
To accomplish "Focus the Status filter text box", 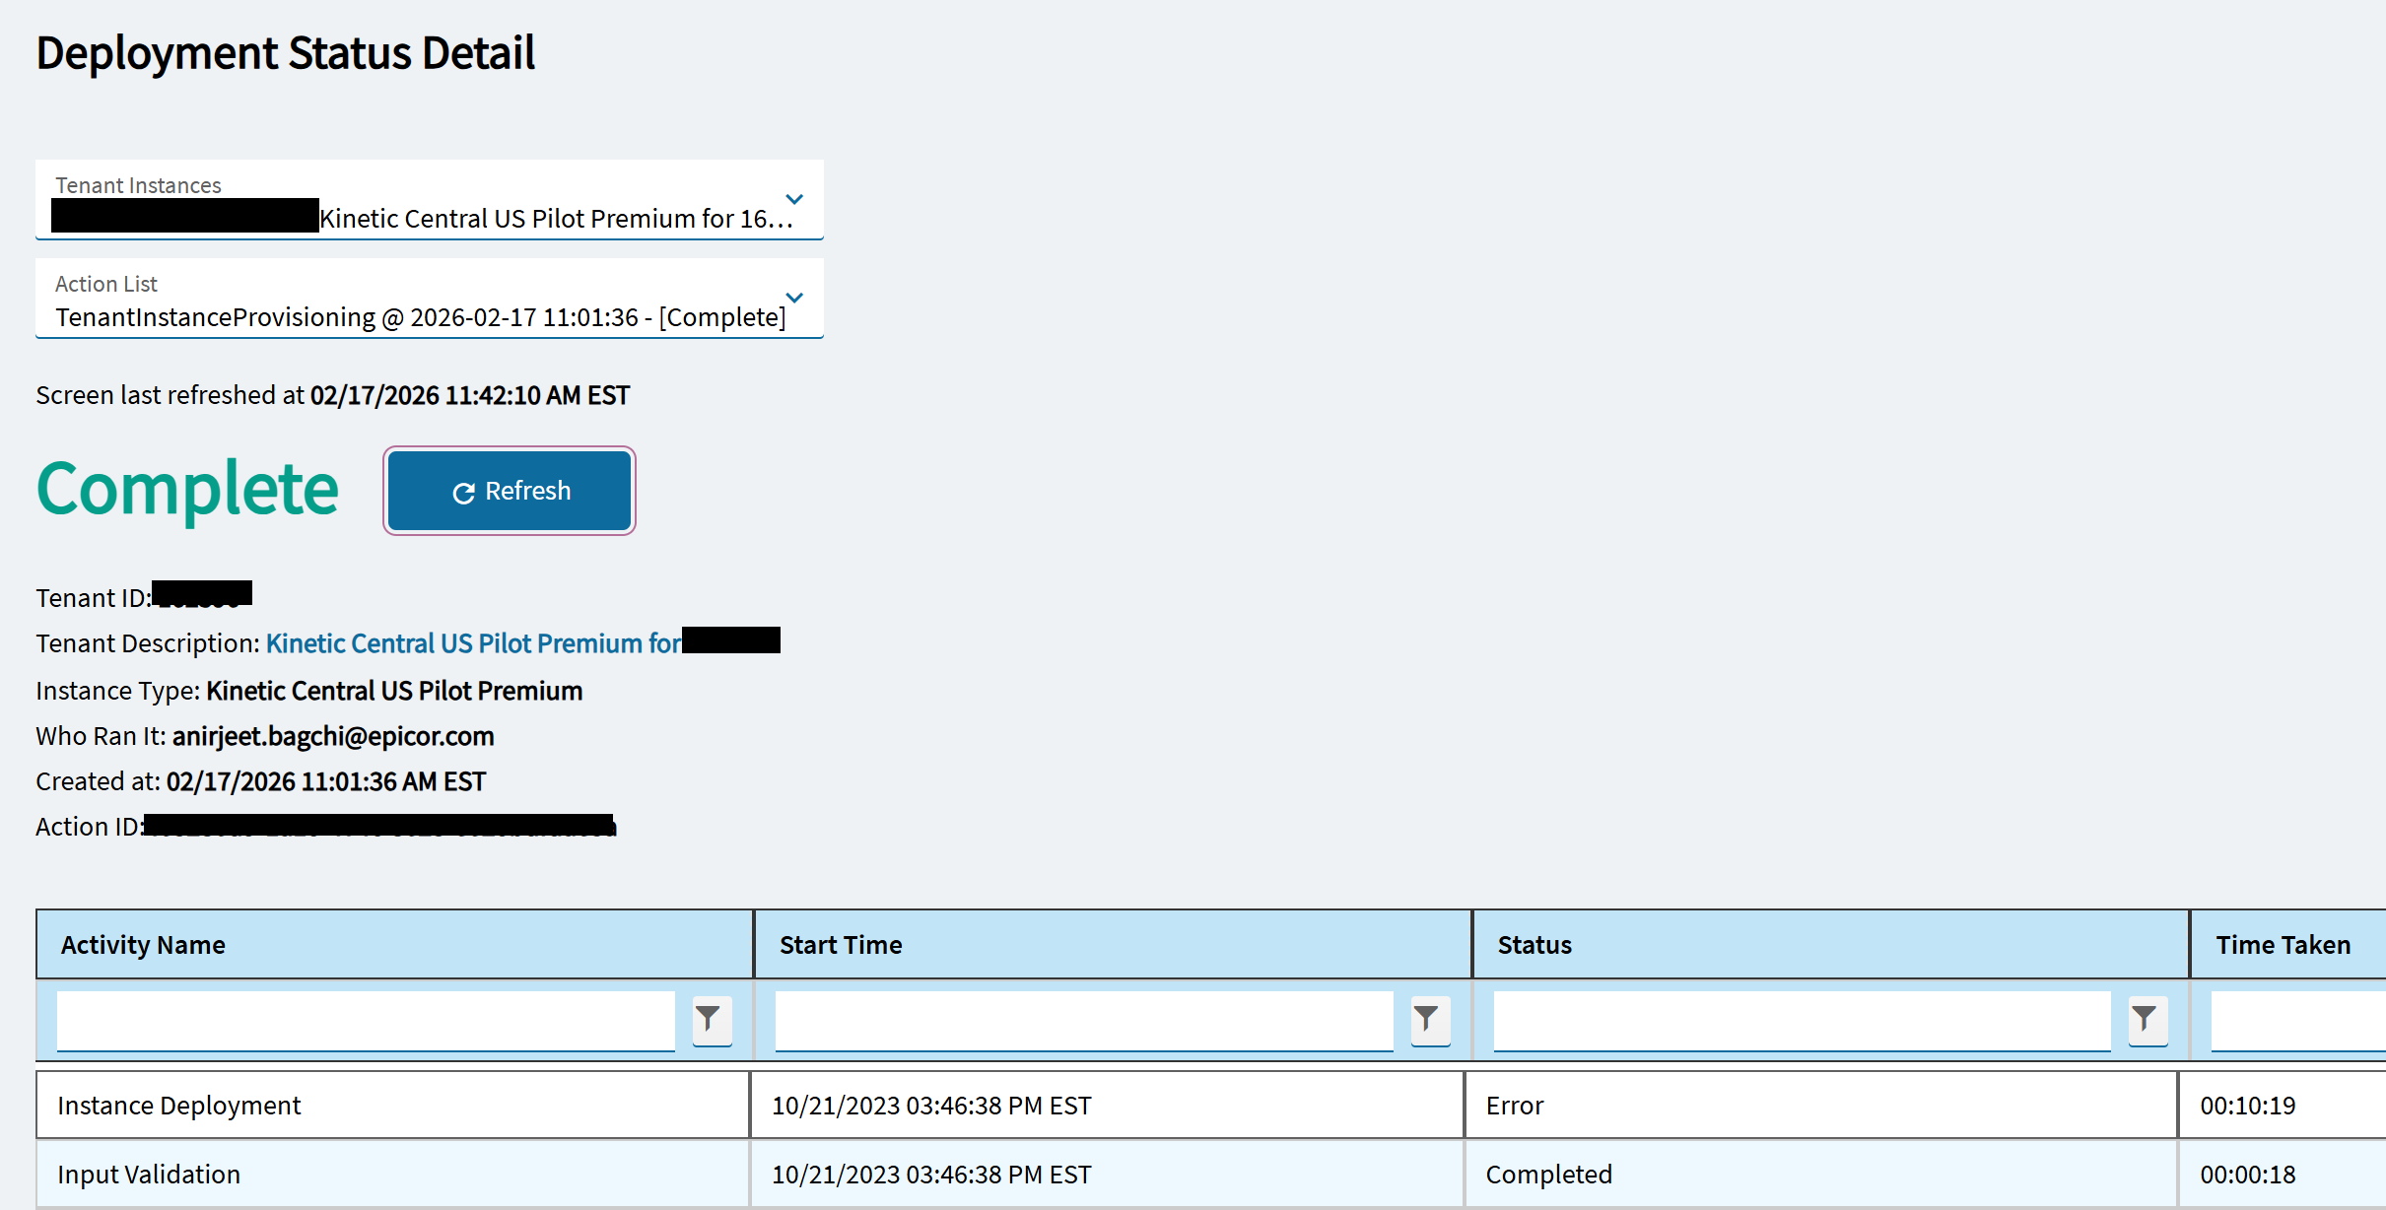I will pos(1801,1020).
